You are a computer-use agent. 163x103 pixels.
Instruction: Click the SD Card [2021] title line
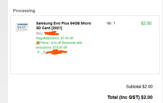49,28
